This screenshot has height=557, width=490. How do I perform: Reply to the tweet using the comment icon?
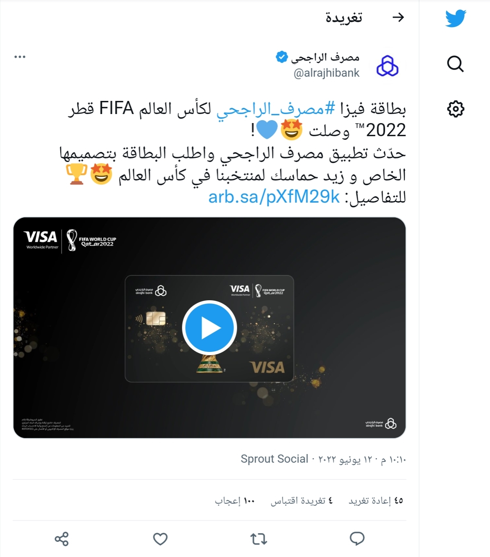[357, 539]
